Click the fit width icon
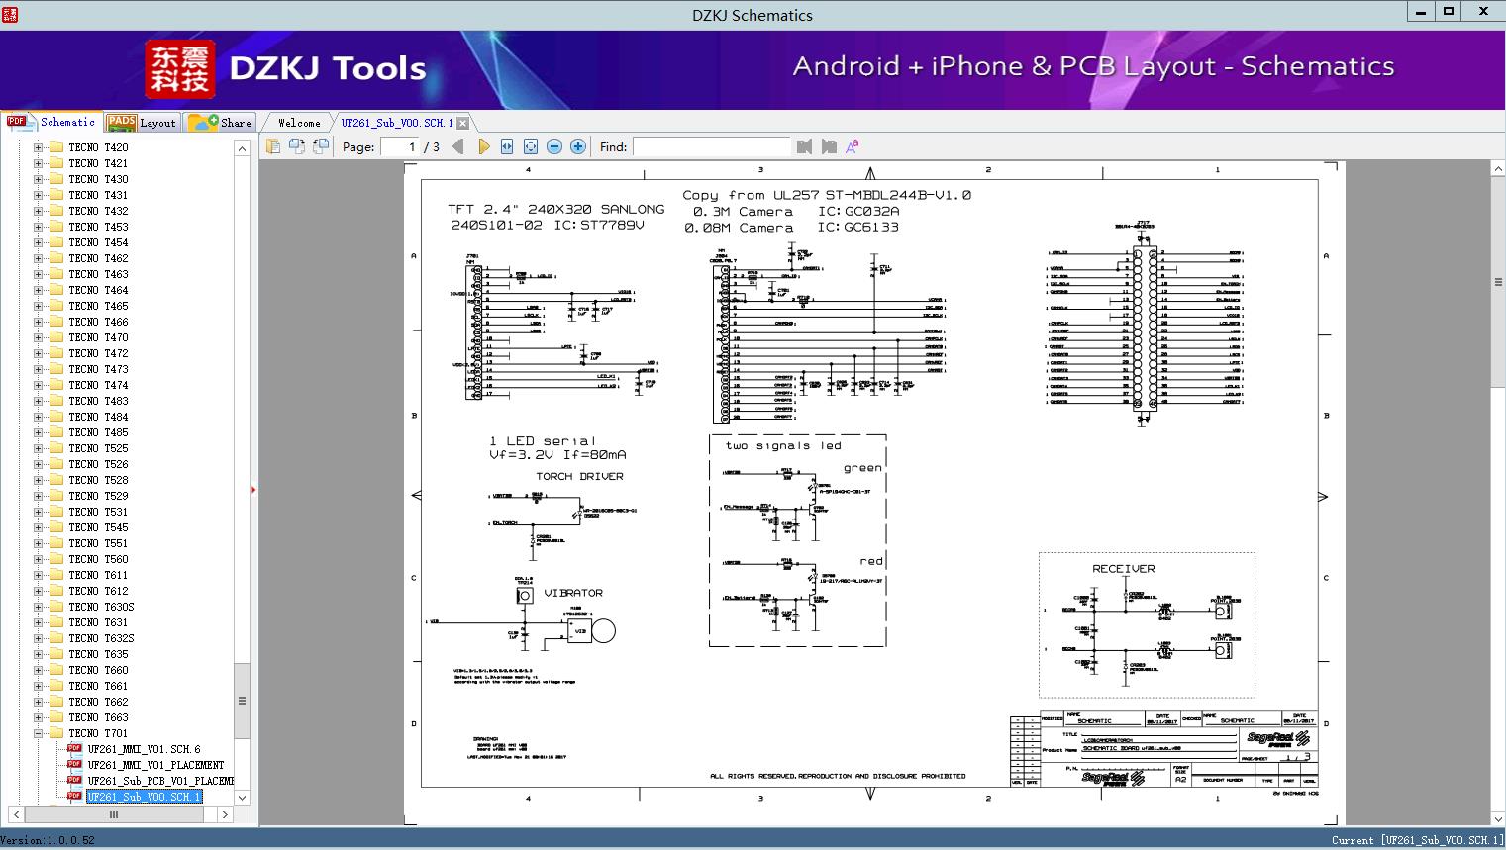 pos(507,146)
